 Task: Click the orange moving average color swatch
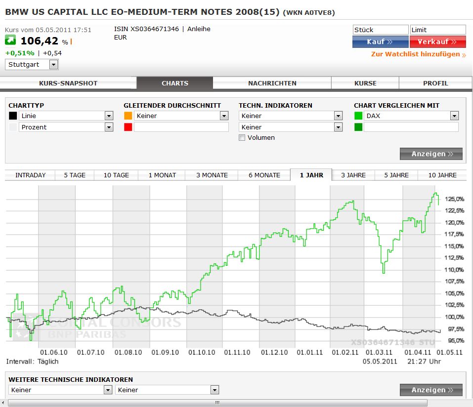128,116
